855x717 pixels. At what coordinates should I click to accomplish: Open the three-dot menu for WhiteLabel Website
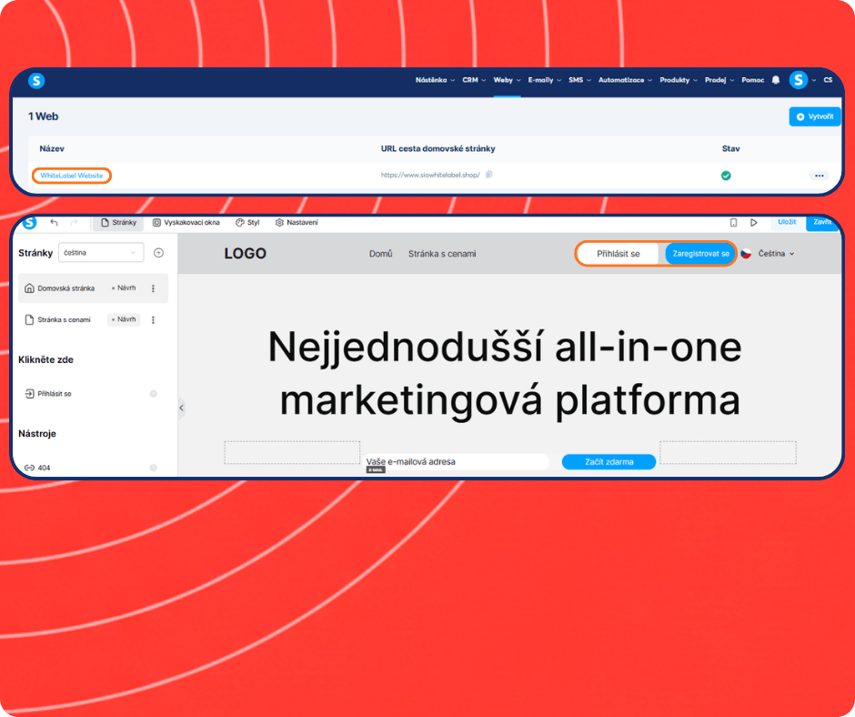tap(819, 176)
